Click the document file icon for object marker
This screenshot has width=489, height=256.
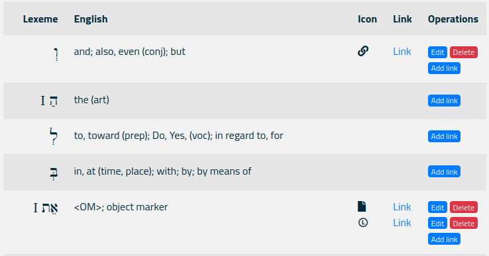point(362,206)
